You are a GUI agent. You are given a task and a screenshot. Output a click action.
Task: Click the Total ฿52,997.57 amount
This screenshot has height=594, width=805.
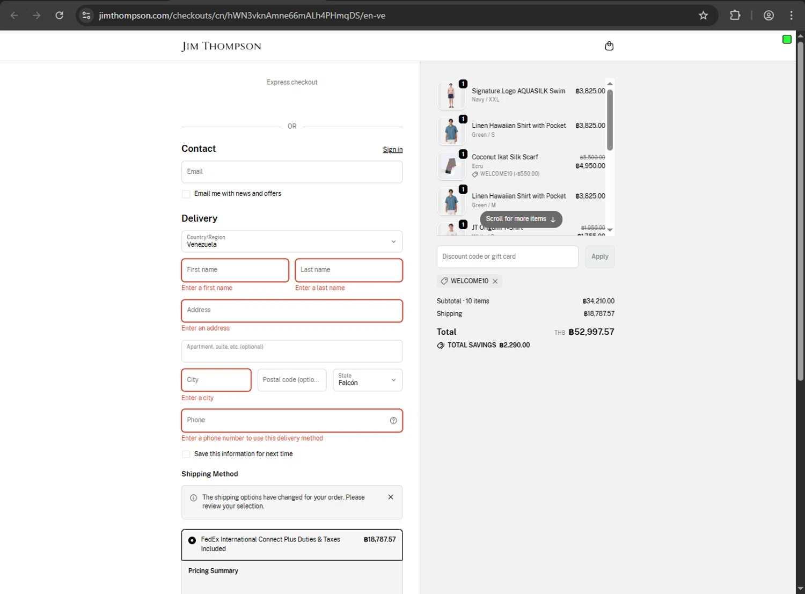pyautogui.click(x=591, y=332)
